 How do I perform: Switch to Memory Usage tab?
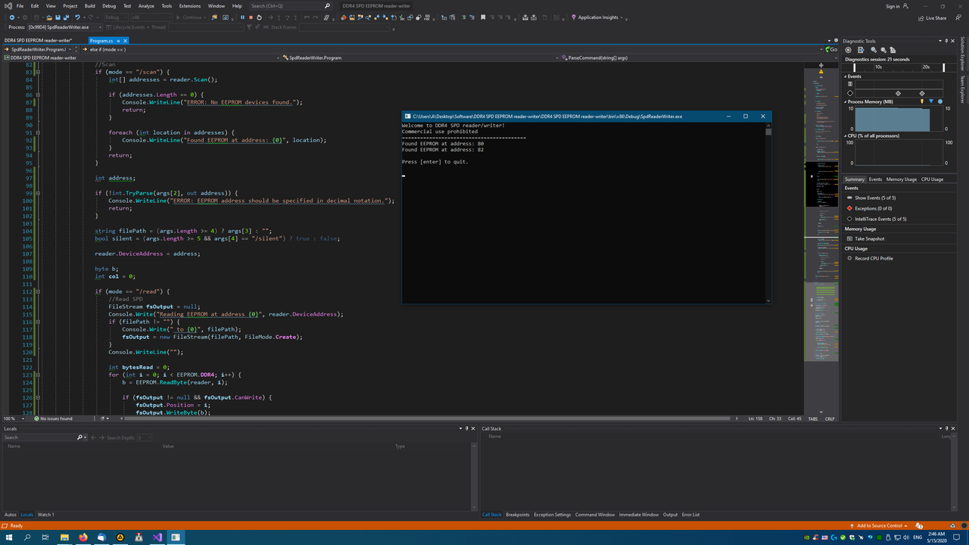[x=901, y=179]
